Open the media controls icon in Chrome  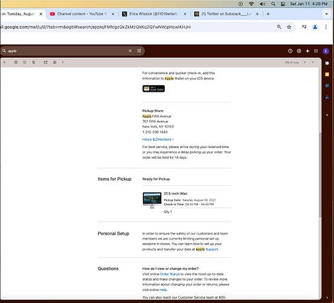click(304, 27)
